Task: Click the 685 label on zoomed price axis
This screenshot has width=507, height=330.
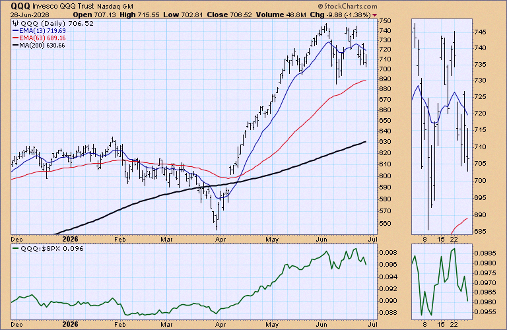Action: click(480, 232)
